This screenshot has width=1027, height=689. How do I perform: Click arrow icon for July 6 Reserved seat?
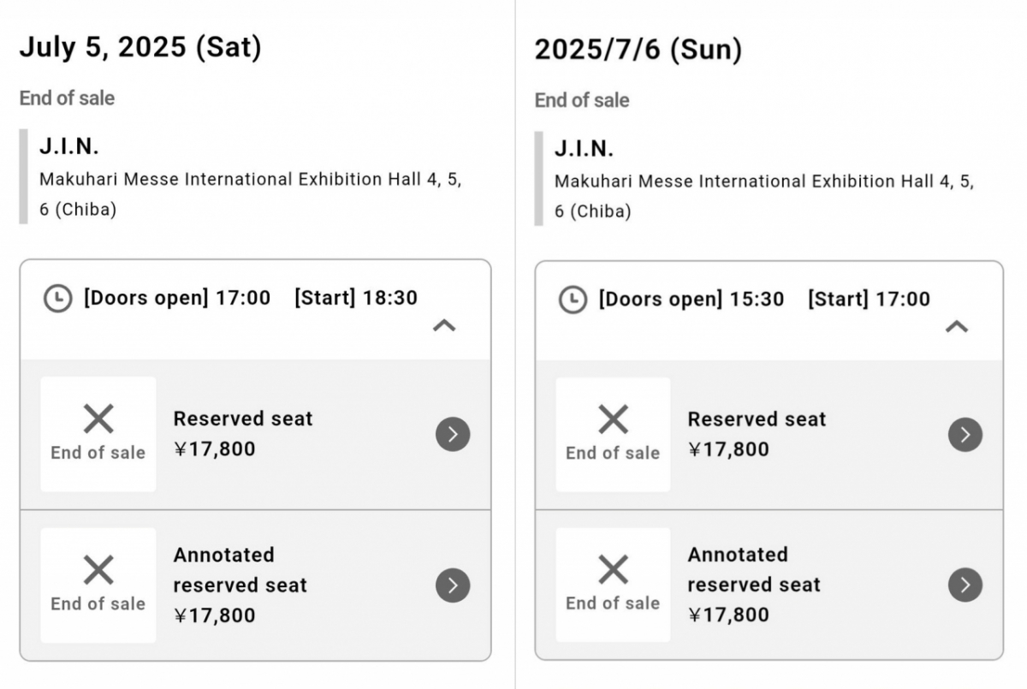click(965, 435)
